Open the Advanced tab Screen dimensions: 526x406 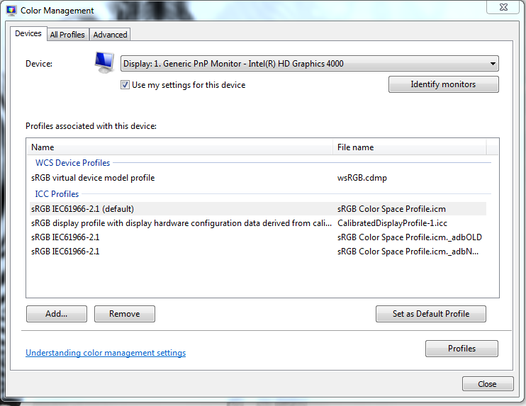(x=110, y=35)
